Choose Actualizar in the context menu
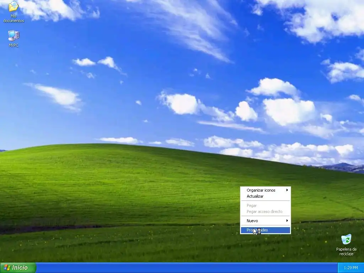364x273 pixels. pyautogui.click(x=265, y=196)
